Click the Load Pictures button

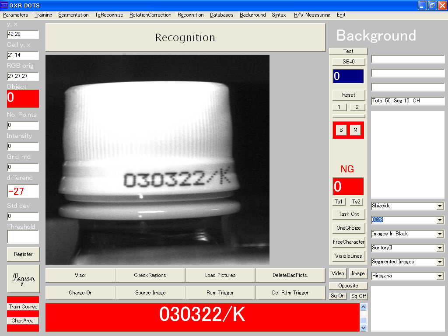coord(220,275)
